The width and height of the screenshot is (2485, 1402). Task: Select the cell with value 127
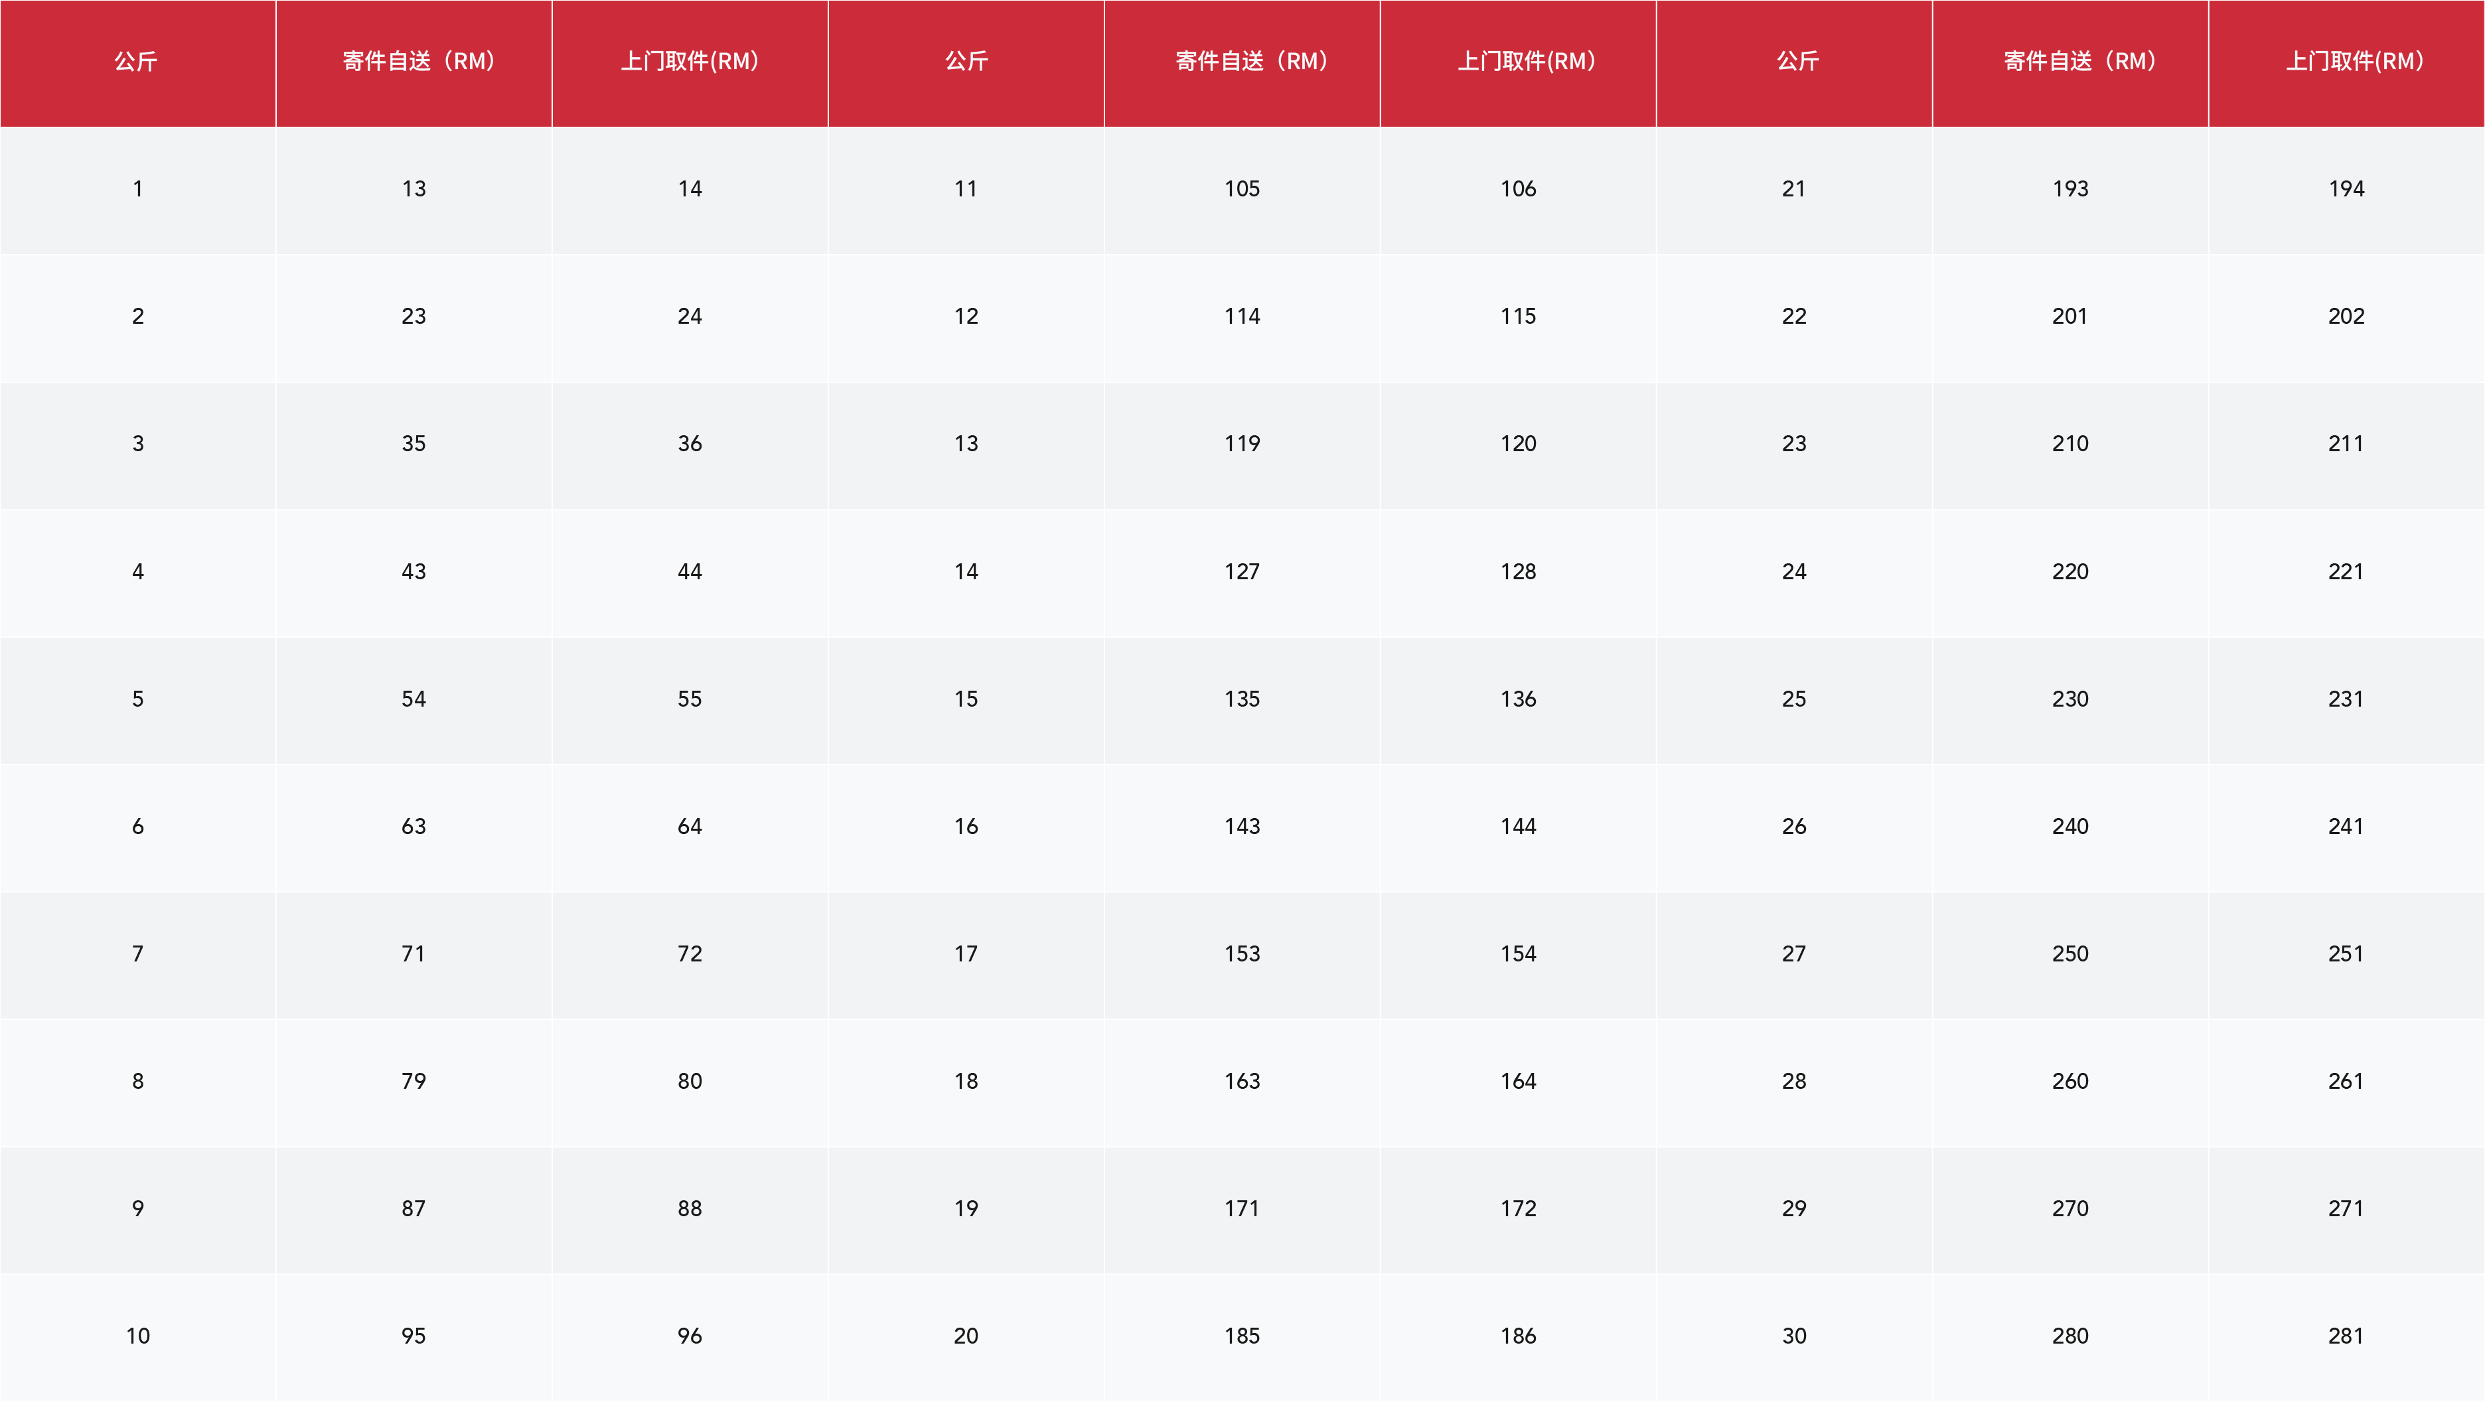(1242, 572)
